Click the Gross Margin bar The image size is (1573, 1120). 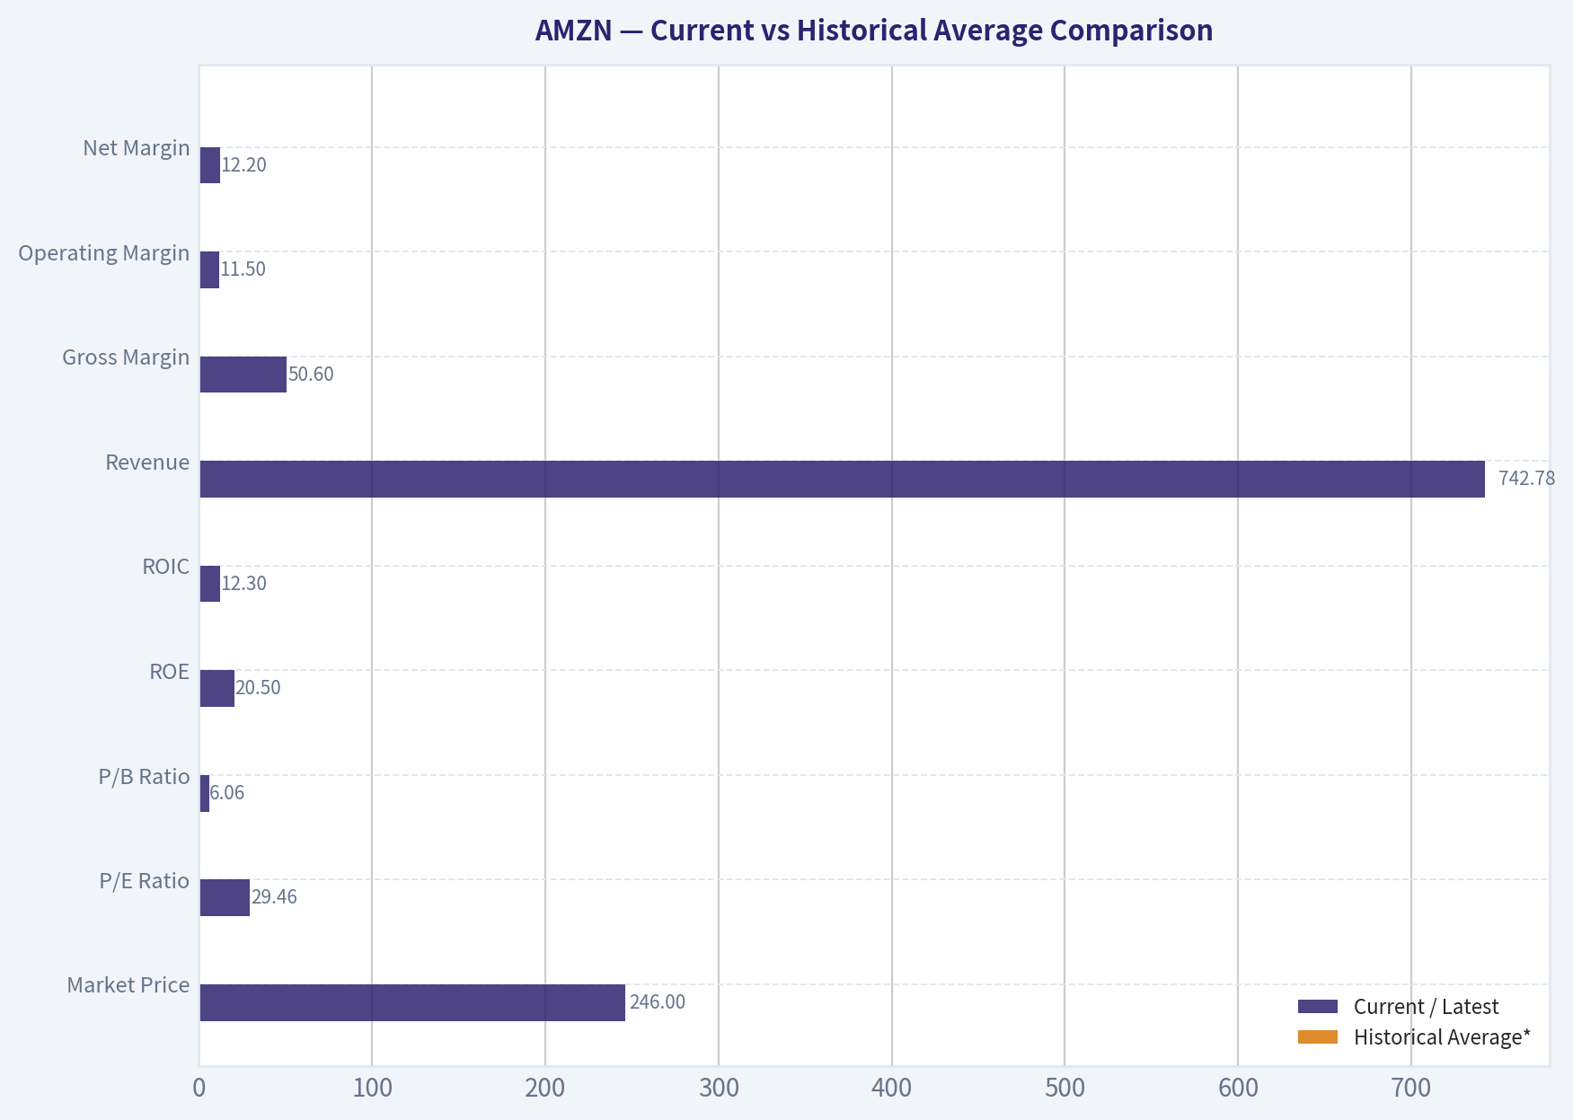pyautogui.click(x=243, y=375)
